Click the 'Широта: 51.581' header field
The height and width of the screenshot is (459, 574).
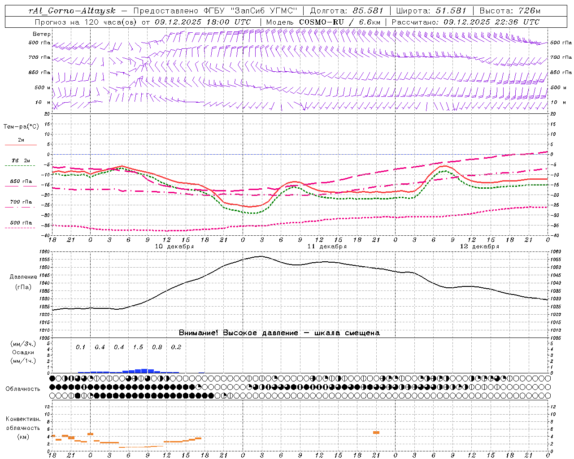(432, 11)
